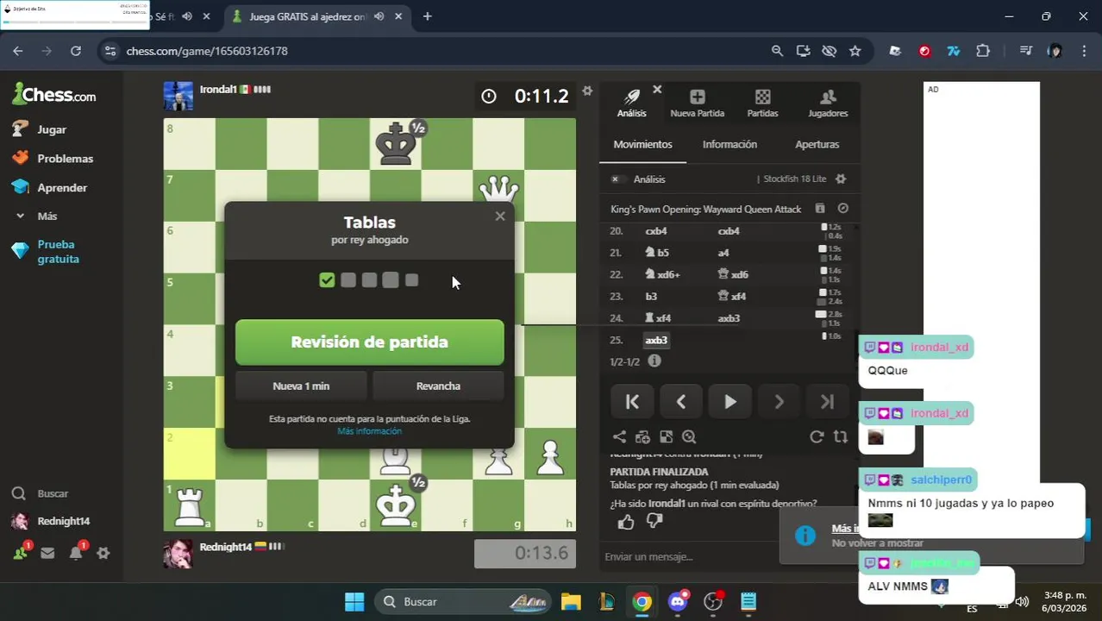1102x621 pixels.
Task: Request a Revancha
Action: (x=438, y=386)
